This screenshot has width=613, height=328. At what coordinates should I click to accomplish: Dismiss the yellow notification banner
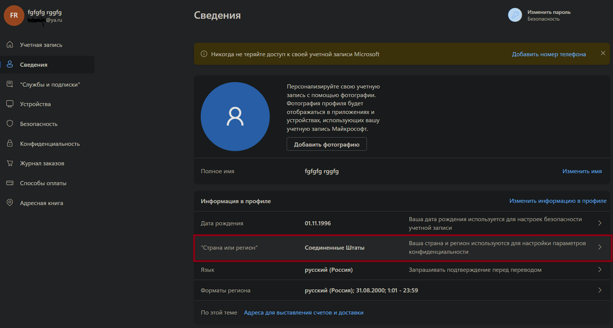point(603,54)
